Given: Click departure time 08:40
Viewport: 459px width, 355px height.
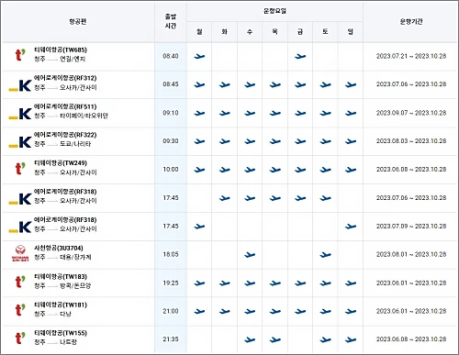Looking at the screenshot, I should click(171, 56).
